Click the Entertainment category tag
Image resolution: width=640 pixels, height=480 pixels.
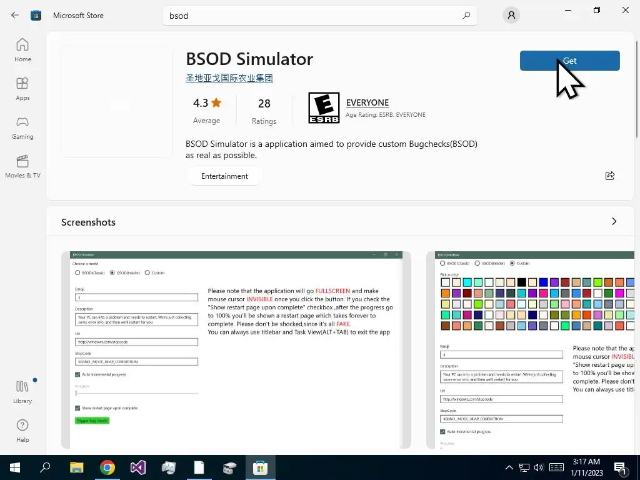224,176
